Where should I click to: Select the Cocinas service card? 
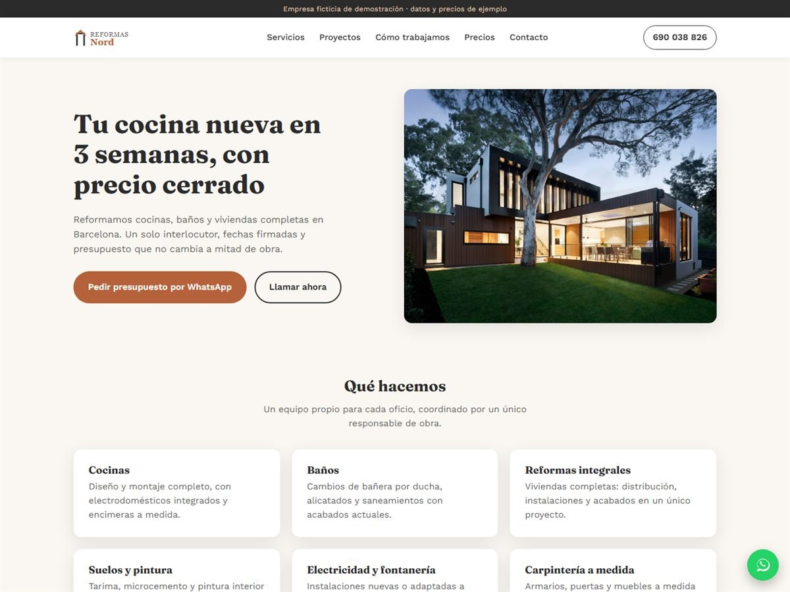tap(176, 493)
